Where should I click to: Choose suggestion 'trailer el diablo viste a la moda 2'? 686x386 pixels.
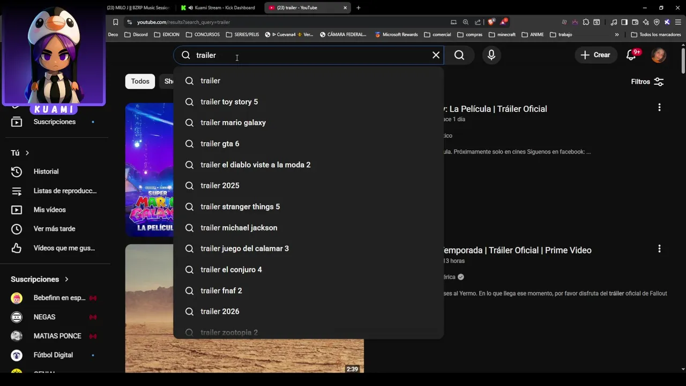(x=308, y=165)
